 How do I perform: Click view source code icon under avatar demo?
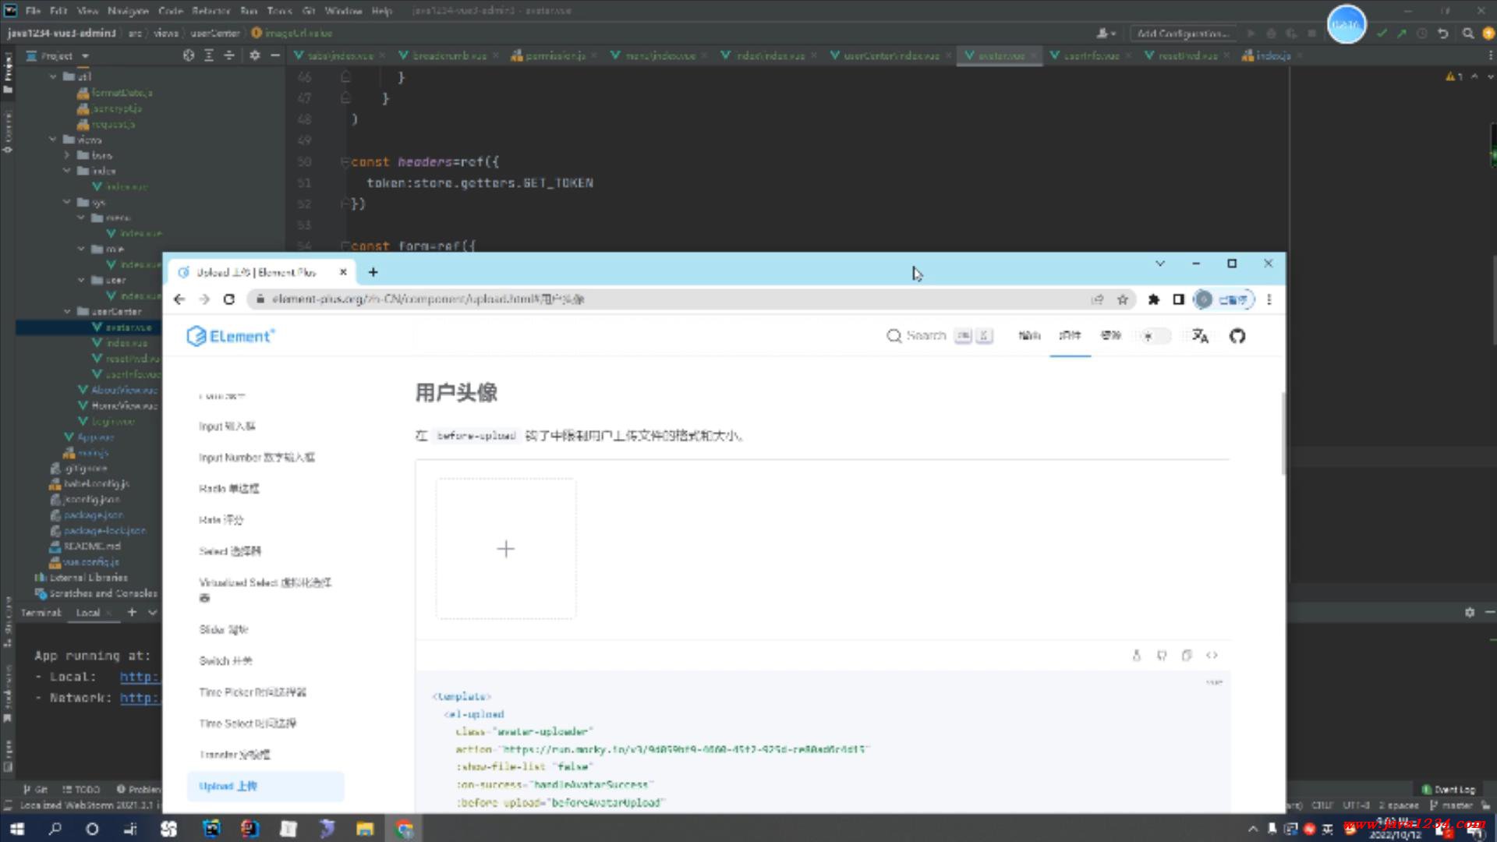point(1212,655)
